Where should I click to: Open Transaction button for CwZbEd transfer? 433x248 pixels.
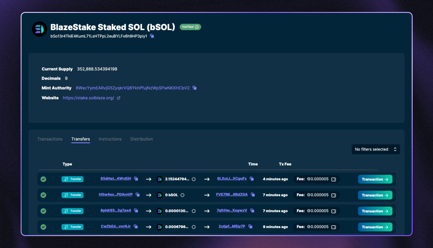tap(375, 227)
